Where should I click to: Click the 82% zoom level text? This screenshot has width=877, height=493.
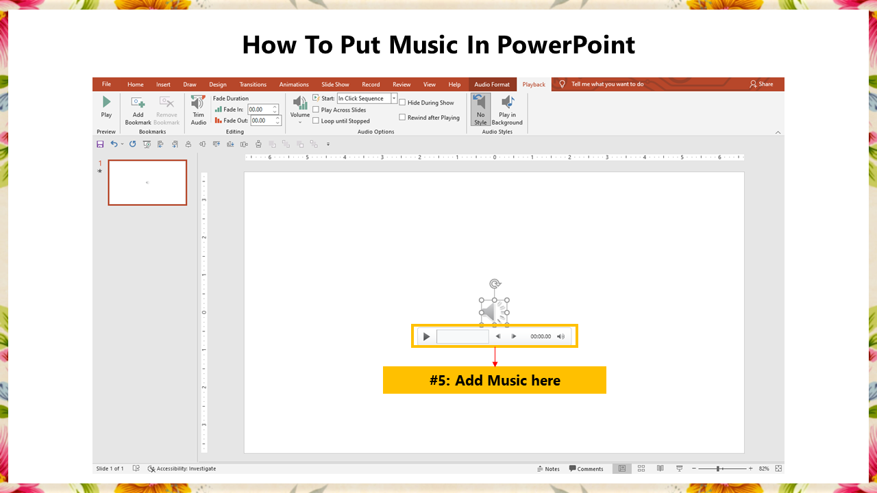pos(763,468)
